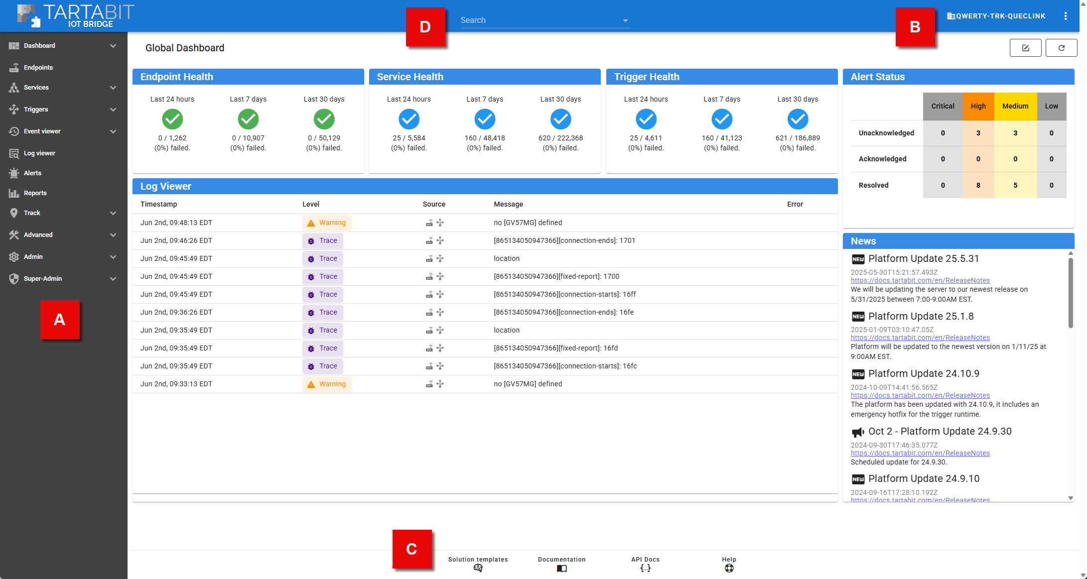
Task: Click the Services icon in sidebar
Action: point(14,88)
